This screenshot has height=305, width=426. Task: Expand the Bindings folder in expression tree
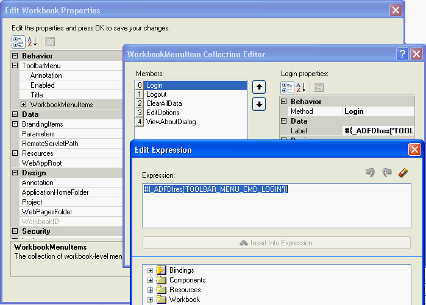tap(150, 270)
